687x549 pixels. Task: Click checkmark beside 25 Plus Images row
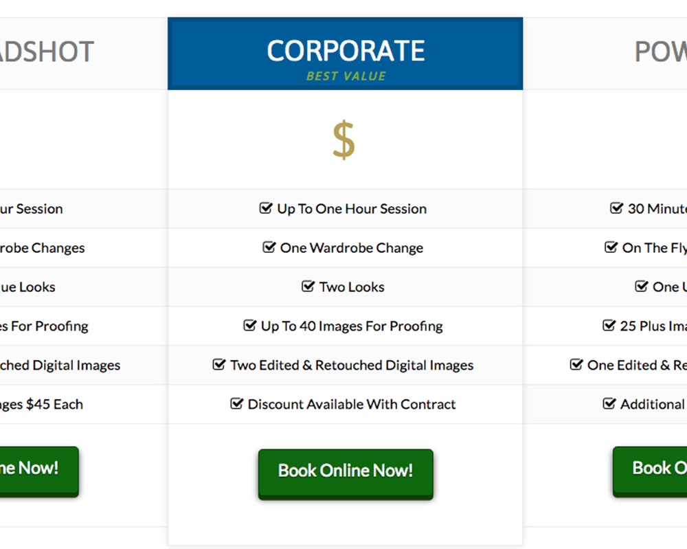(x=609, y=326)
